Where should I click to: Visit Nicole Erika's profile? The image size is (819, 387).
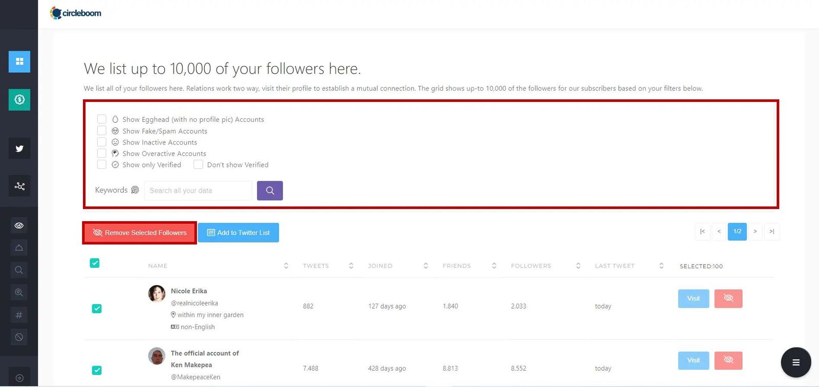coord(694,298)
